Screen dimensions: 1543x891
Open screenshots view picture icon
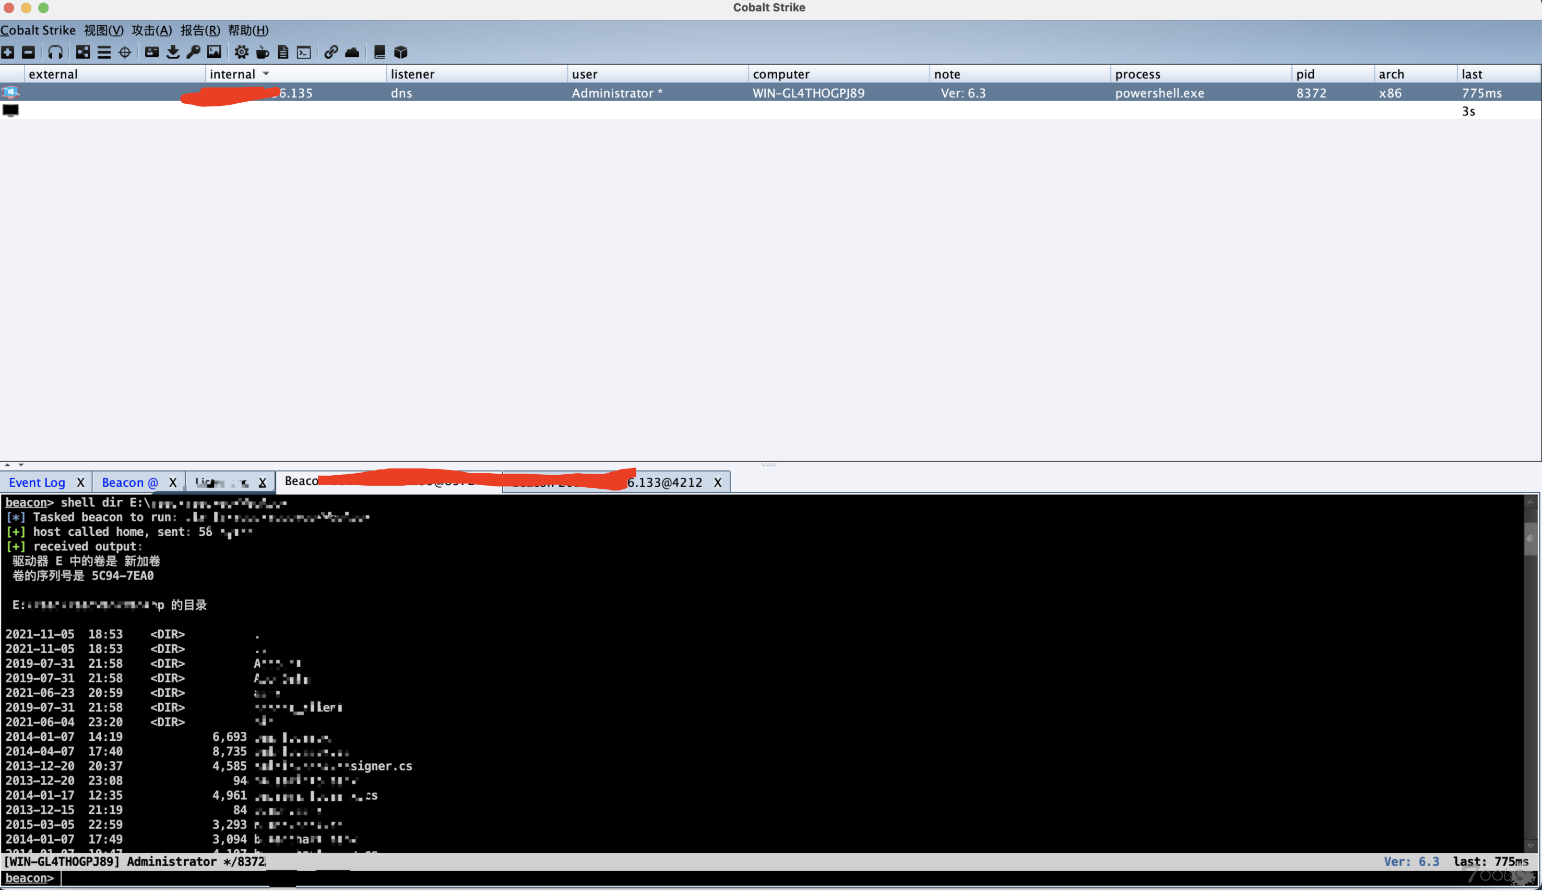coord(215,52)
